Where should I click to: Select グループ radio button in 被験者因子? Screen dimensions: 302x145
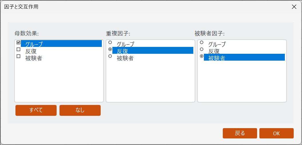coord(202,43)
